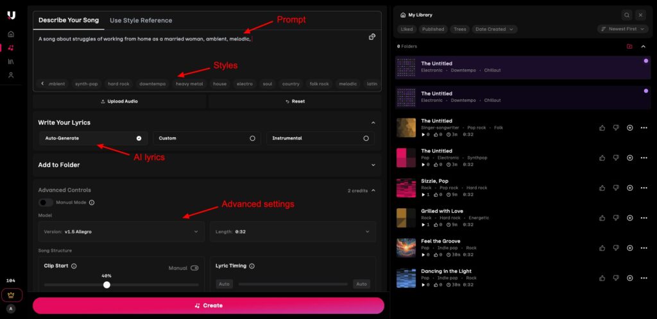Screen dimensions: 657x319
Task: Select Instrumental lyrics option
Action: point(321,138)
